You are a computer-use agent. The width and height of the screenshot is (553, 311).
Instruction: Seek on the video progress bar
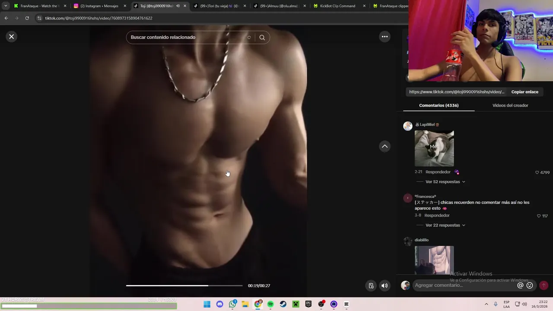(x=184, y=286)
